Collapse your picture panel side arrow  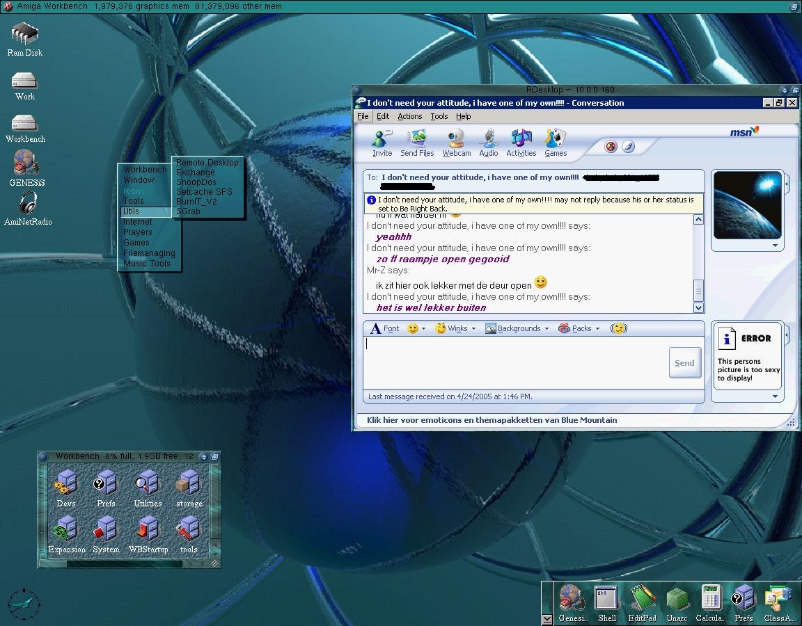pos(787,335)
